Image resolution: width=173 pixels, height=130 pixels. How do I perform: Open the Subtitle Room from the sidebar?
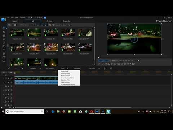point(4,61)
